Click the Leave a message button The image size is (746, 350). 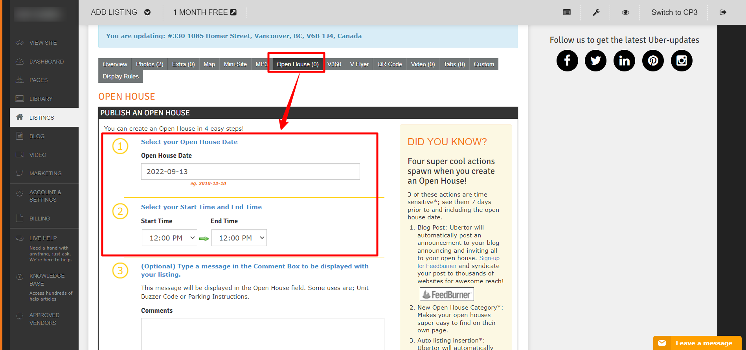[x=697, y=343]
